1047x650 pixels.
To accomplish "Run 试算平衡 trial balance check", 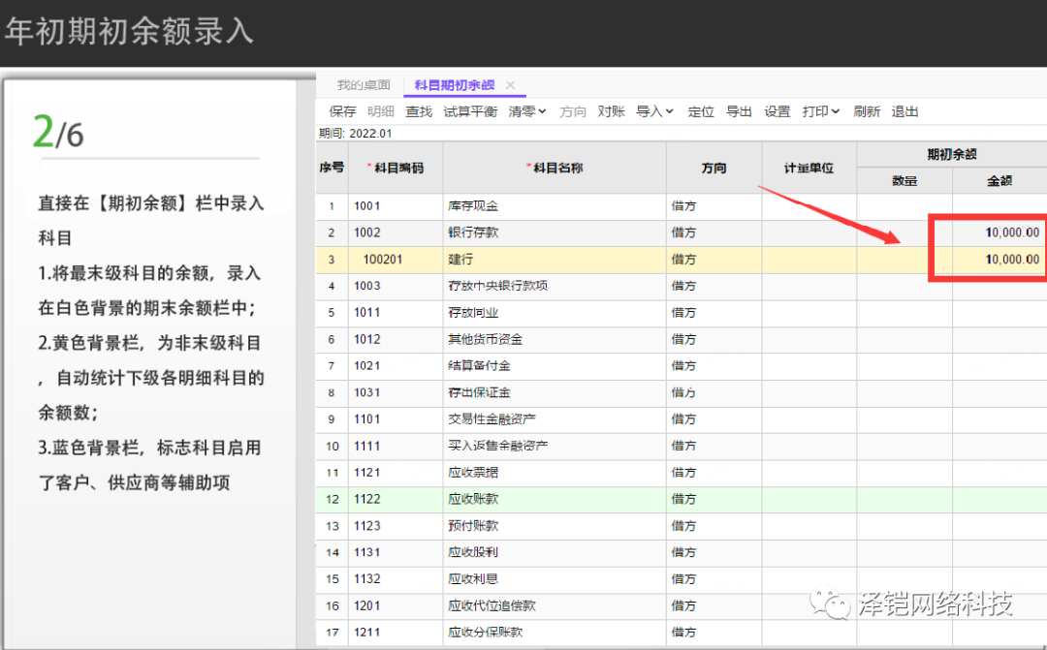I will click(x=470, y=112).
